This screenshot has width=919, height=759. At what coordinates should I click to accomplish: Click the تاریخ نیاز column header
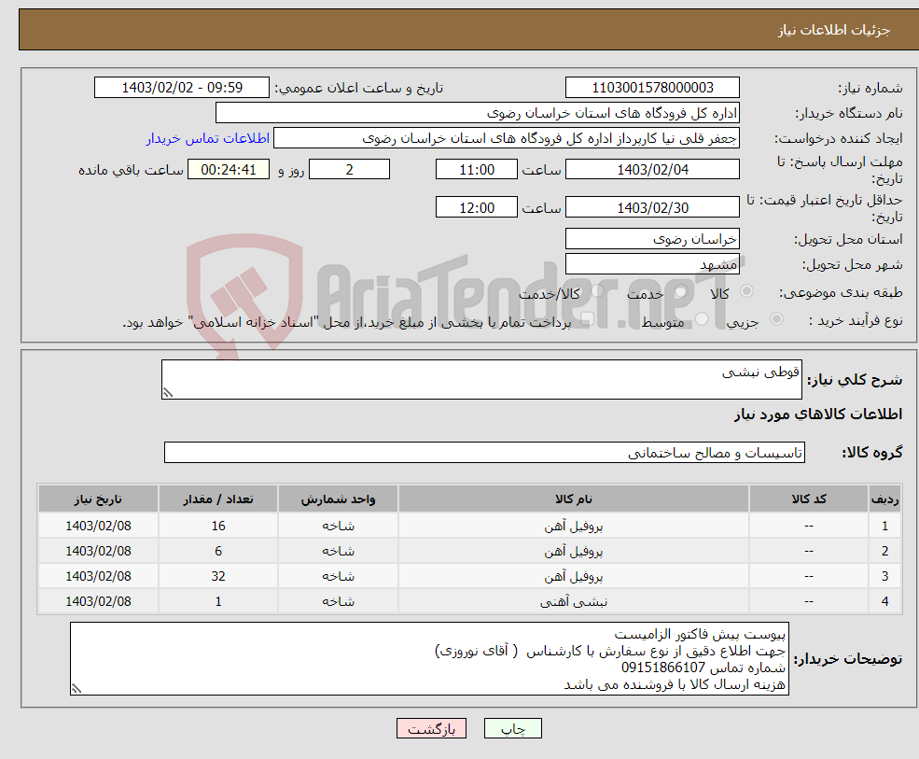tap(98, 499)
